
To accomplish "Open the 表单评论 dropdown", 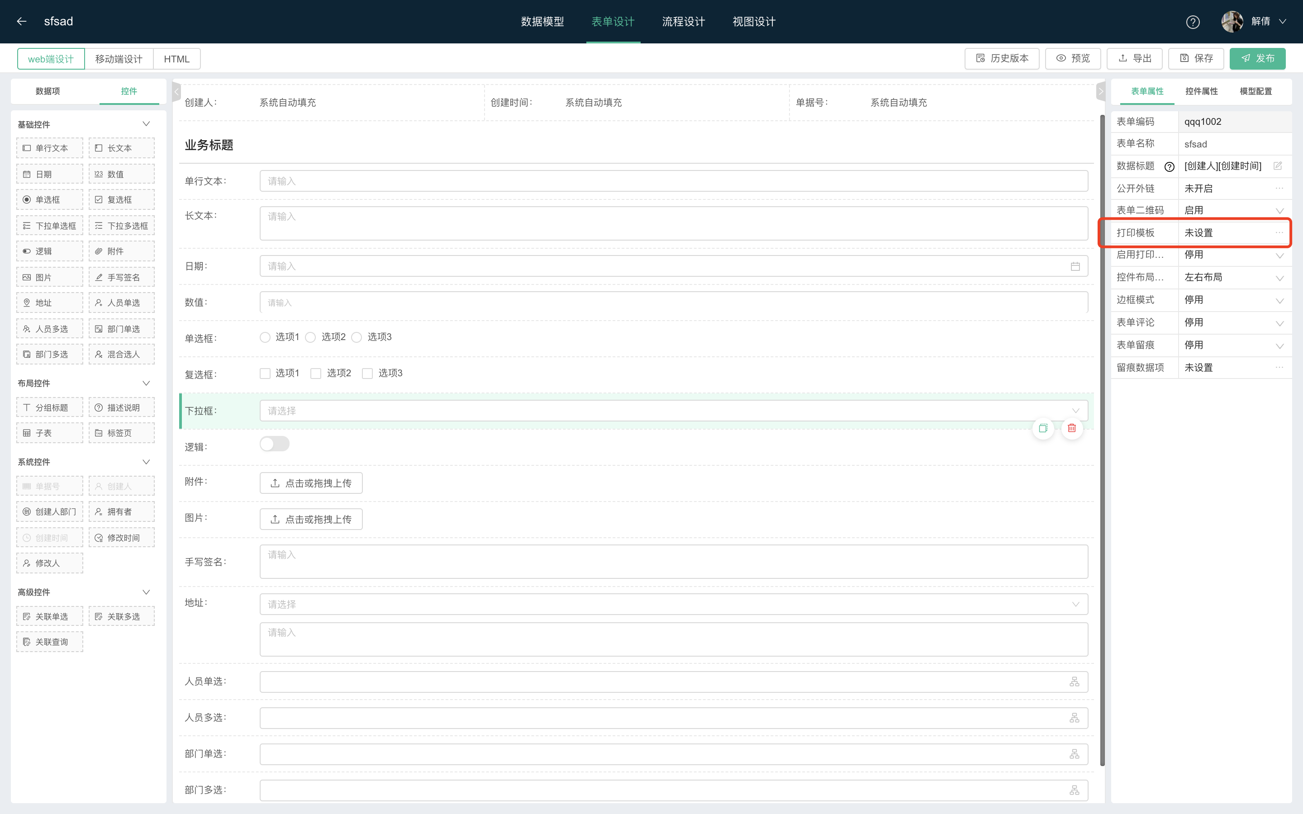I will point(1235,323).
